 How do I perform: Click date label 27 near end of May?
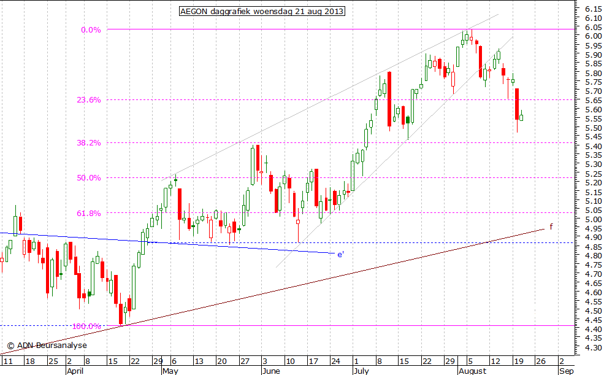pyautogui.click(x=245, y=361)
